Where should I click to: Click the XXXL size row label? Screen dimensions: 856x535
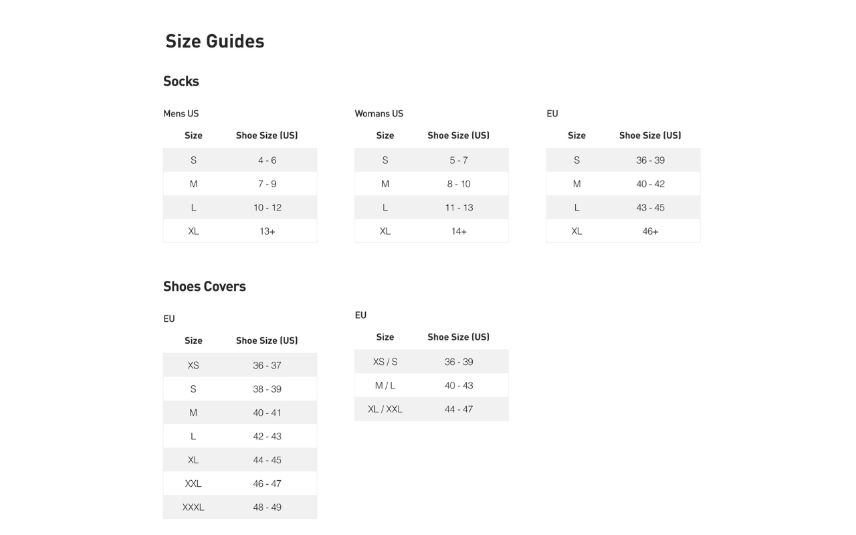pyautogui.click(x=193, y=508)
